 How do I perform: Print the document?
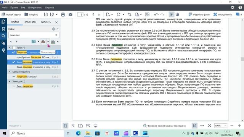tap(63, 14)
